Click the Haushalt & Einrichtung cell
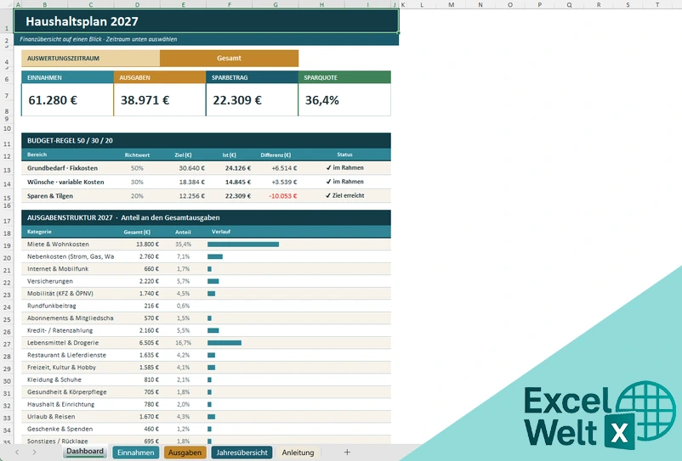 pos(67,404)
